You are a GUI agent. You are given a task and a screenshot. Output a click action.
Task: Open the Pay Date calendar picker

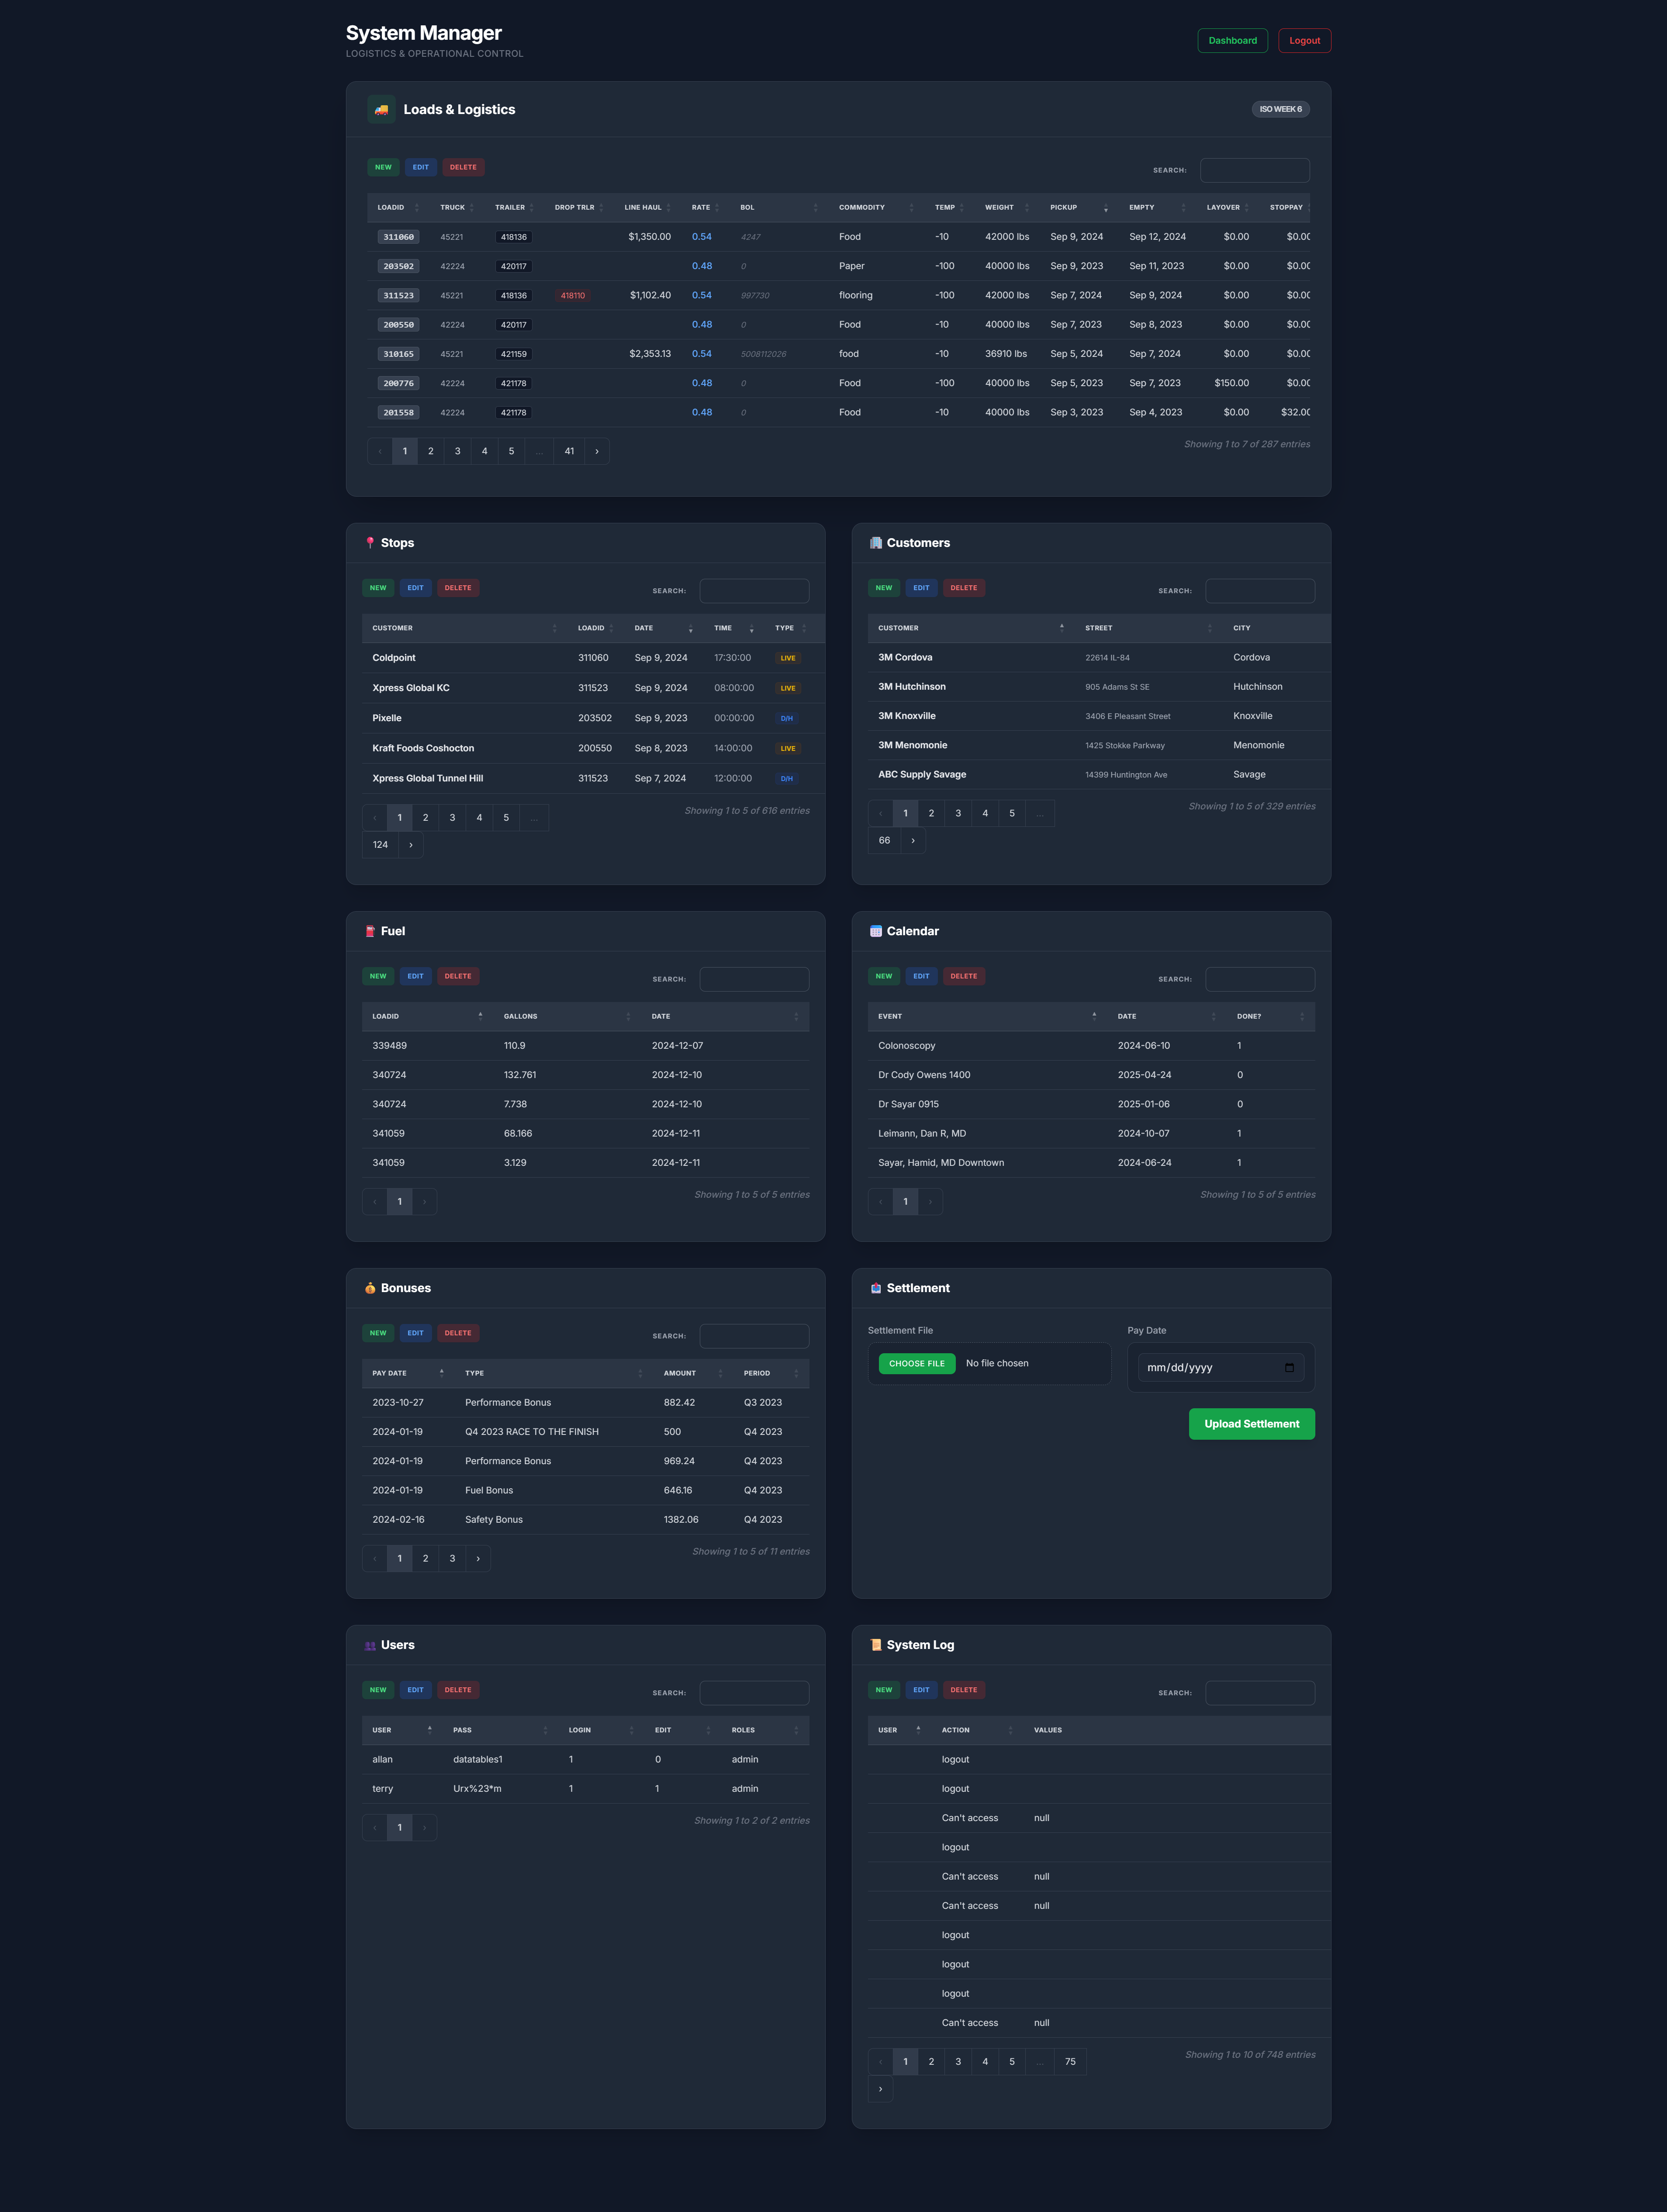1290,1367
